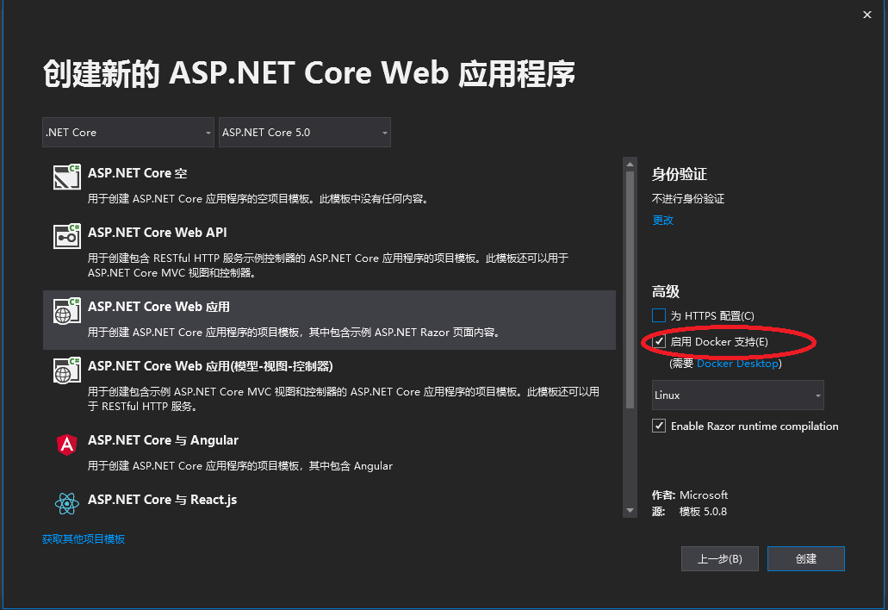888x610 pixels.
Task: Select the ASP.NET Core Web 应用 template
Action: tap(329, 320)
